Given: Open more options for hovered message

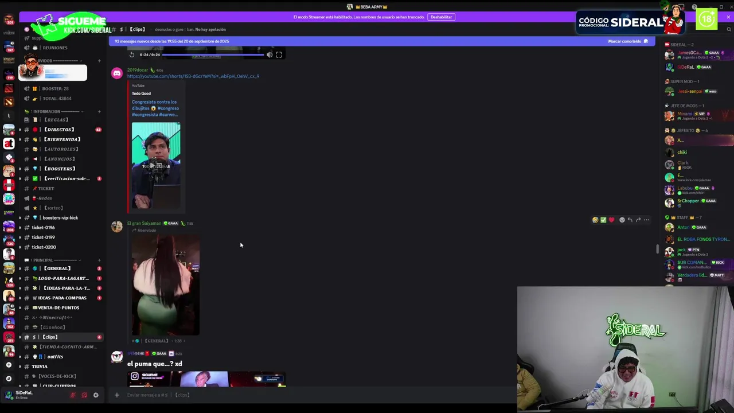Looking at the screenshot, I should (x=646, y=220).
